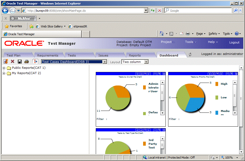Close the Tests by Owner chart panel
The width and height of the screenshot is (245, 161).
point(164,74)
